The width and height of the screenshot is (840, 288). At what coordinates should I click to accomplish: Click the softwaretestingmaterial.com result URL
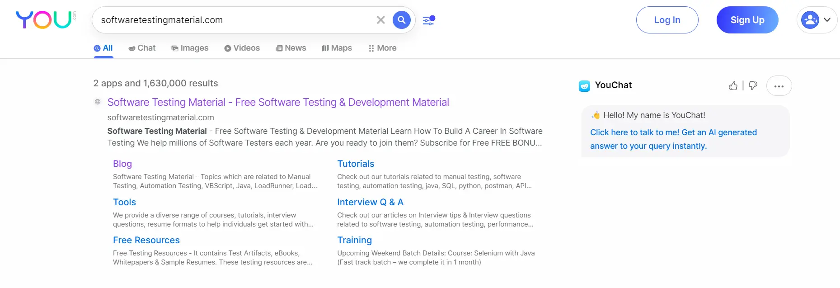click(161, 118)
